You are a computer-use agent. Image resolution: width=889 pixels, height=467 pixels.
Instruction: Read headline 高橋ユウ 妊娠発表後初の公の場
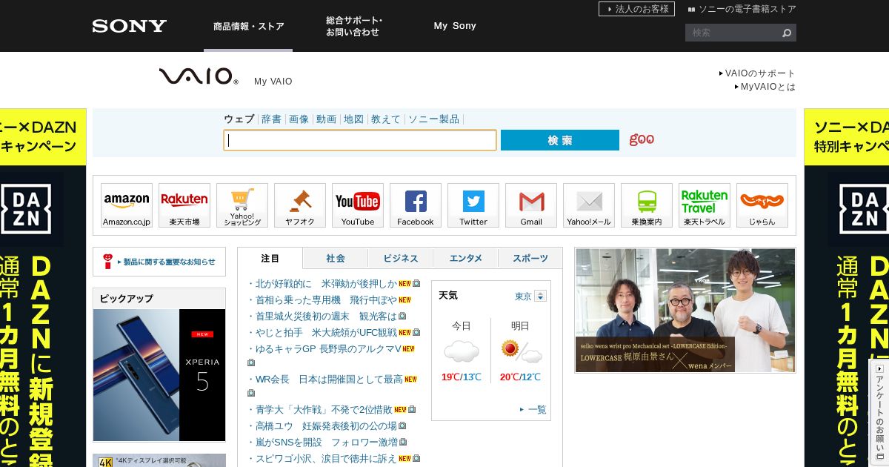coord(326,425)
